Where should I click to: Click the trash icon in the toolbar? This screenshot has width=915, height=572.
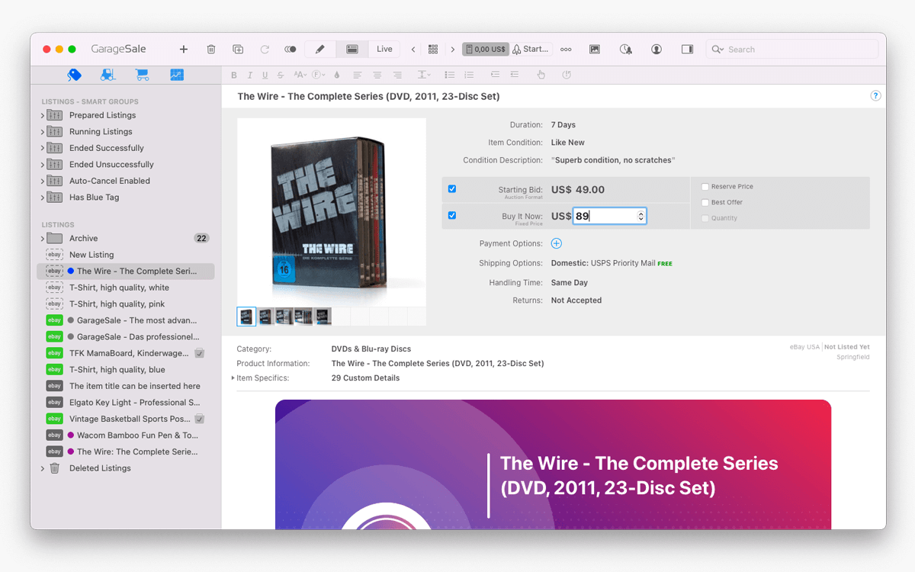tap(211, 49)
